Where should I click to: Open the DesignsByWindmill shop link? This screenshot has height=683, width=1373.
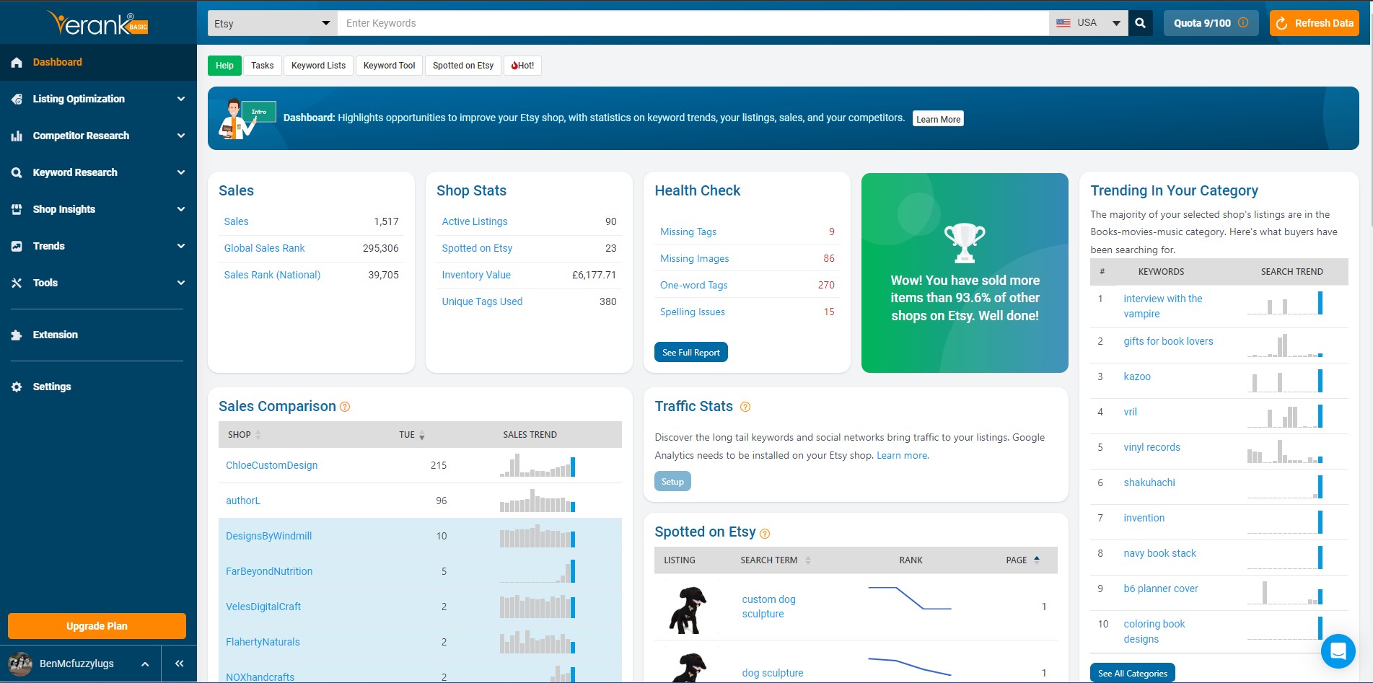[268, 537]
